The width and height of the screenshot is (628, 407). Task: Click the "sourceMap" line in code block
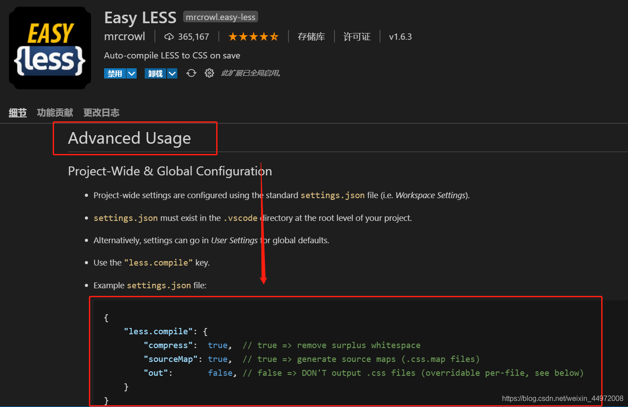pos(311,359)
